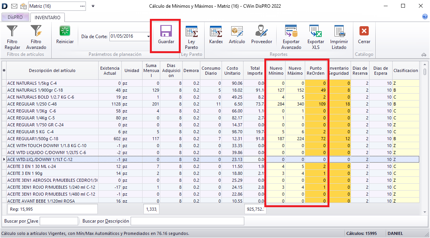Open the Ley Pareto report
Viewport: 430px width, 238px height.
[191, 37]
